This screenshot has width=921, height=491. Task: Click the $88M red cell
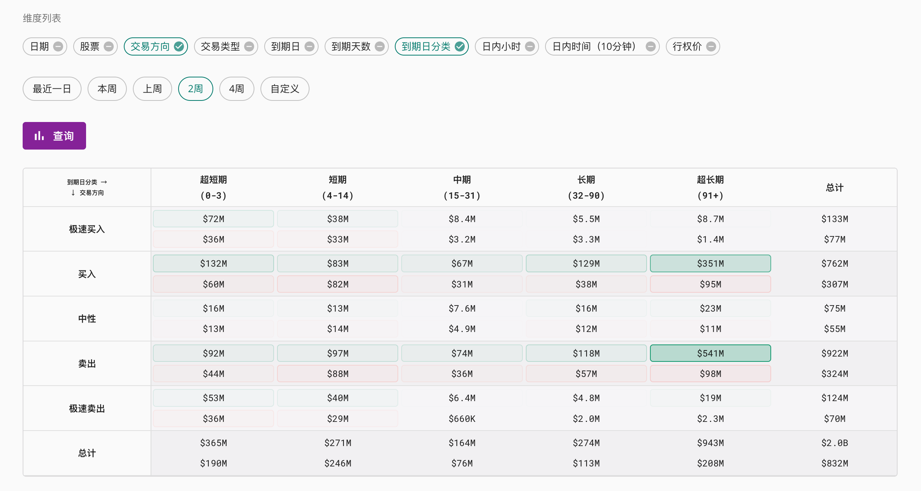pyautogui.click(x=337, y=374)
